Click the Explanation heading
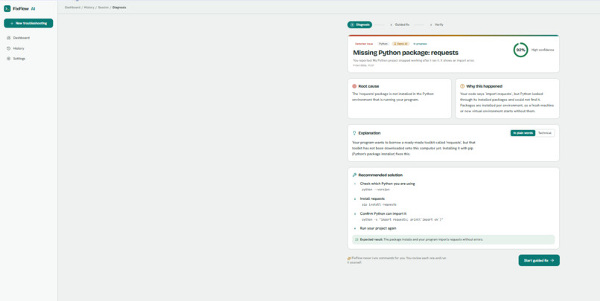This screenshot has width=600, height=301. click(369, 133)
